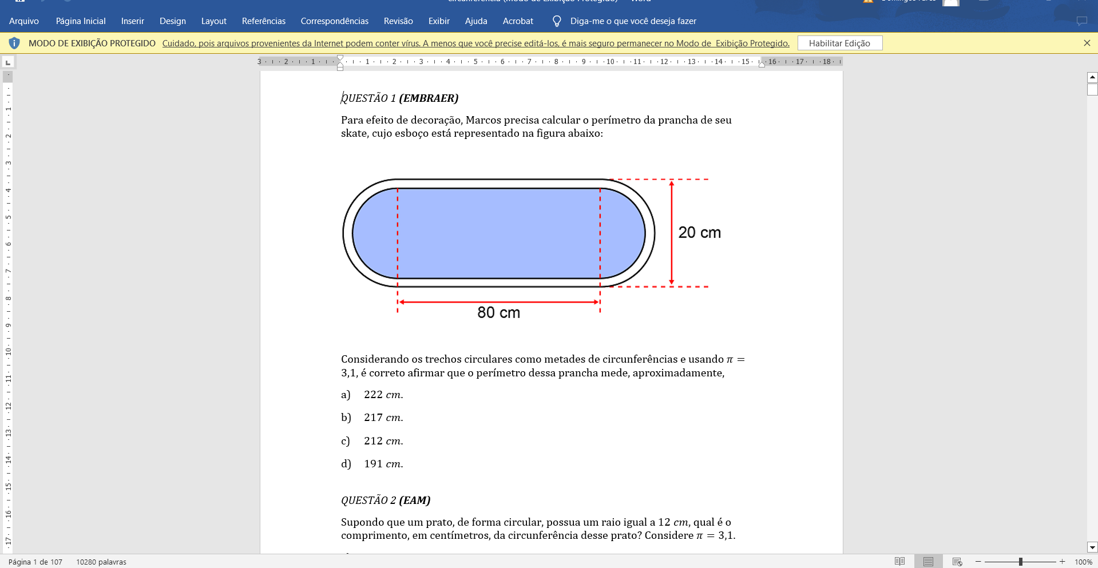
Task: Click the 100% zoom level
Action: point(1083,562)
